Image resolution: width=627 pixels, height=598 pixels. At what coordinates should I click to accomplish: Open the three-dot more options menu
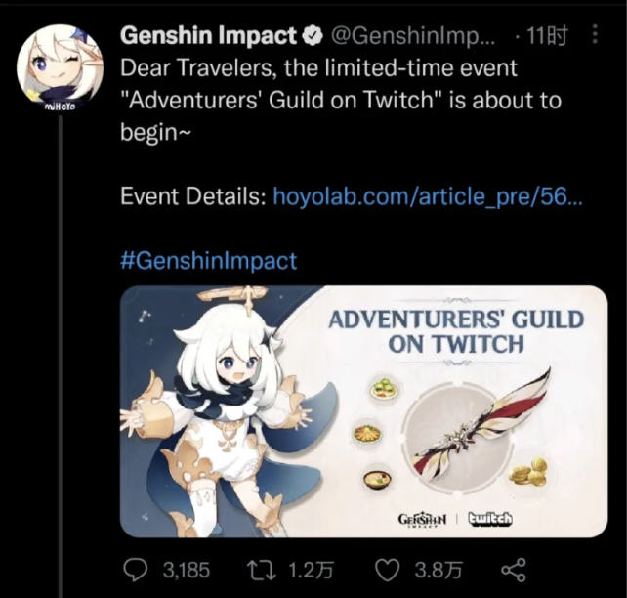point(595,34)
